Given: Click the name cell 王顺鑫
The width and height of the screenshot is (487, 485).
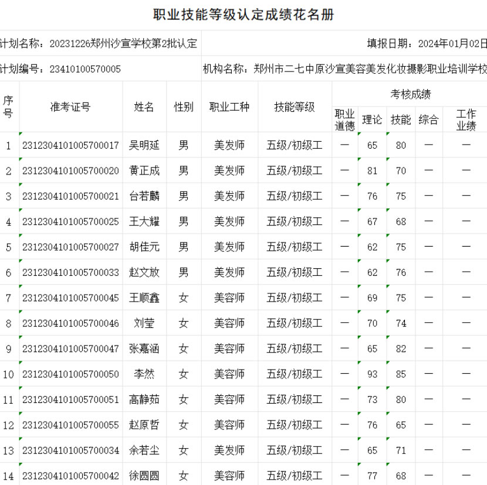Looking at the screenshot, I should 144,298.
